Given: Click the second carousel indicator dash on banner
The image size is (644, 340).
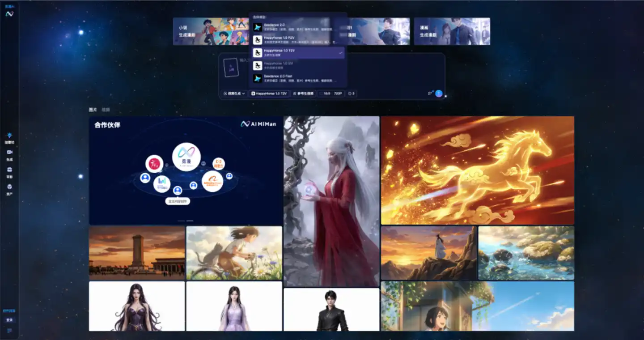Looking at the screenshot, I should (190, 221).
